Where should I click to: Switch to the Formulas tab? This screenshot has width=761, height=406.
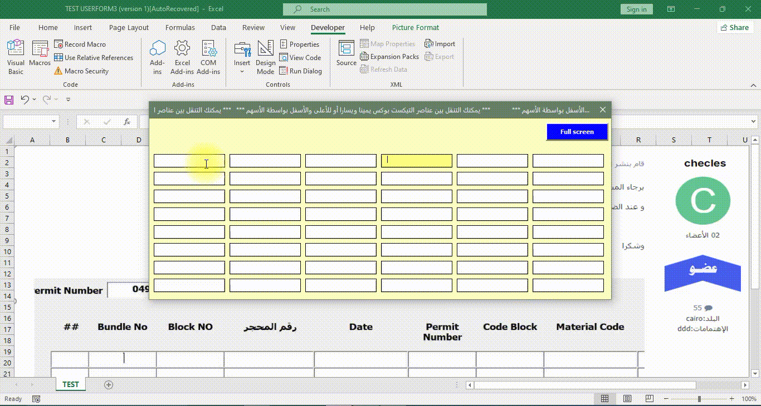(180, 27)
